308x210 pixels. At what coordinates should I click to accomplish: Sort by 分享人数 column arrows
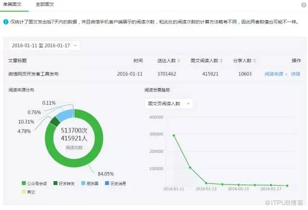coord(255,61)
